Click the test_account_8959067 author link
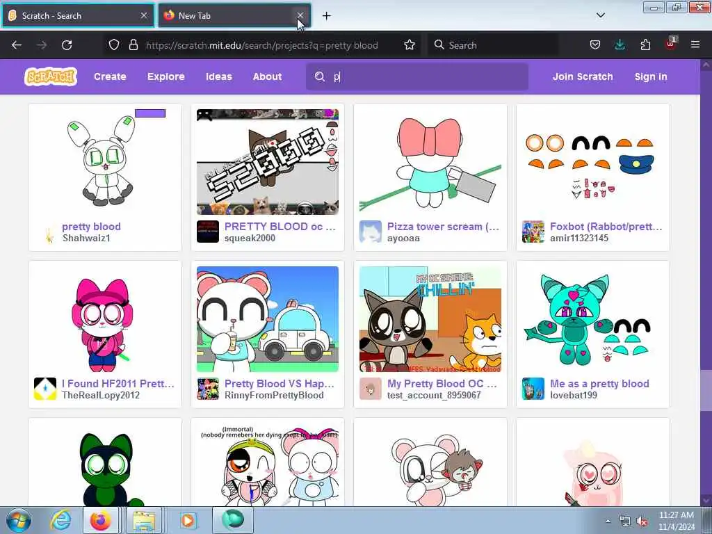This screenshot has width=712, height=534. [x=434, y=395]
